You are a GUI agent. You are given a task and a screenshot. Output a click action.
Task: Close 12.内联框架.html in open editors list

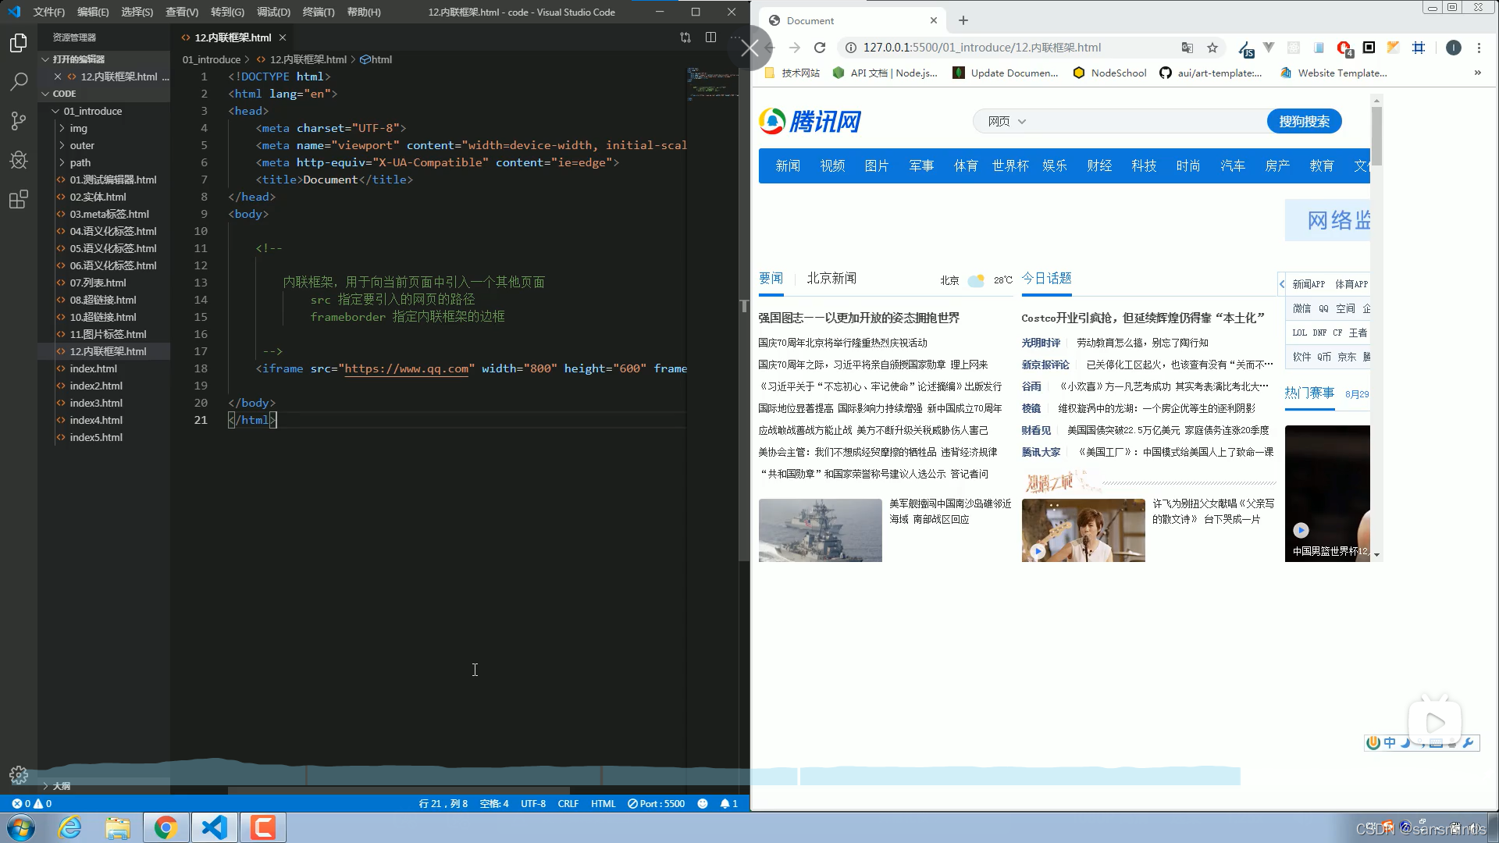point(58,76)
